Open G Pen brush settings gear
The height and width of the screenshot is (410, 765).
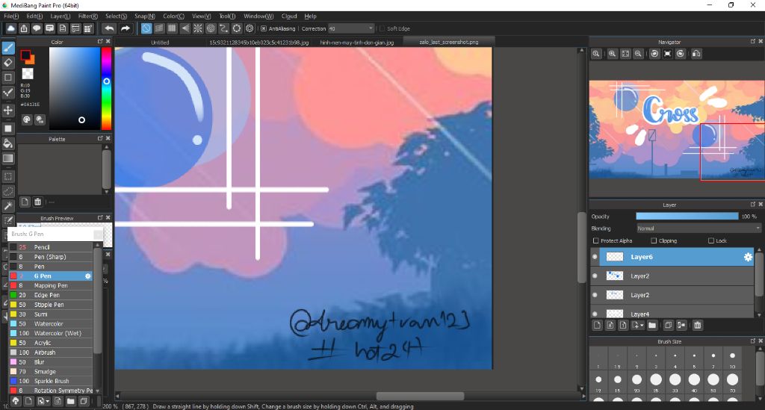point(88,276)
